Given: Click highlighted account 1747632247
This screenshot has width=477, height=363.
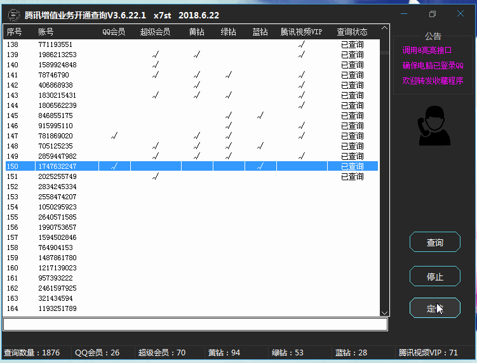Looking at the screenshot, I should [x=57, y=166].
